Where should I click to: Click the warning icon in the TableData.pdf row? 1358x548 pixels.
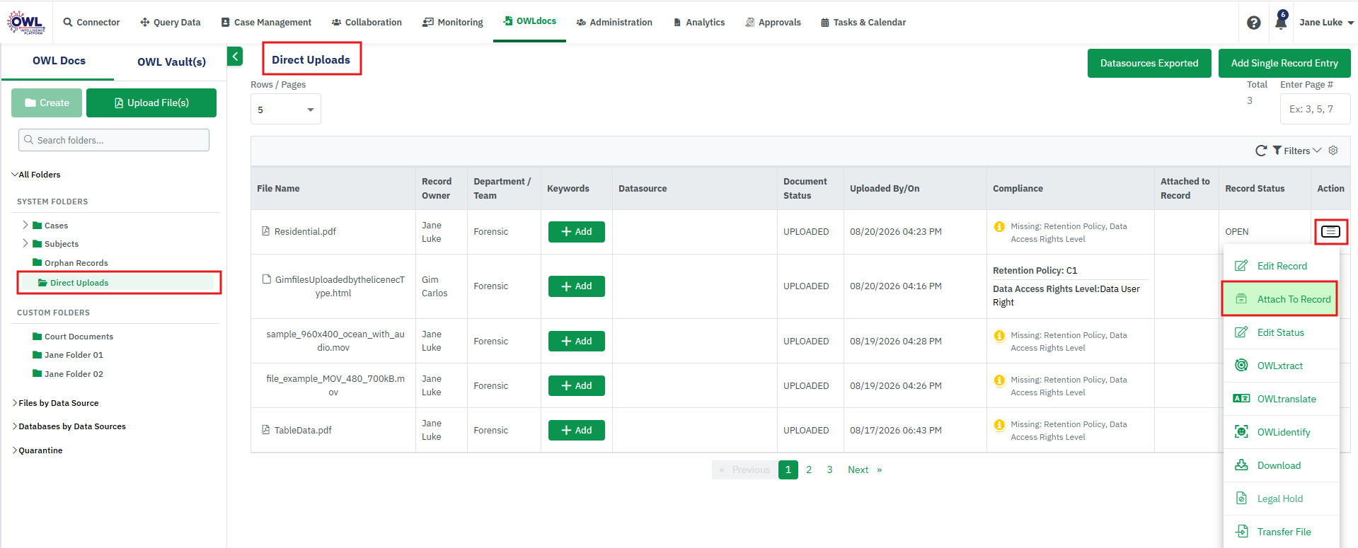(999, 425)
